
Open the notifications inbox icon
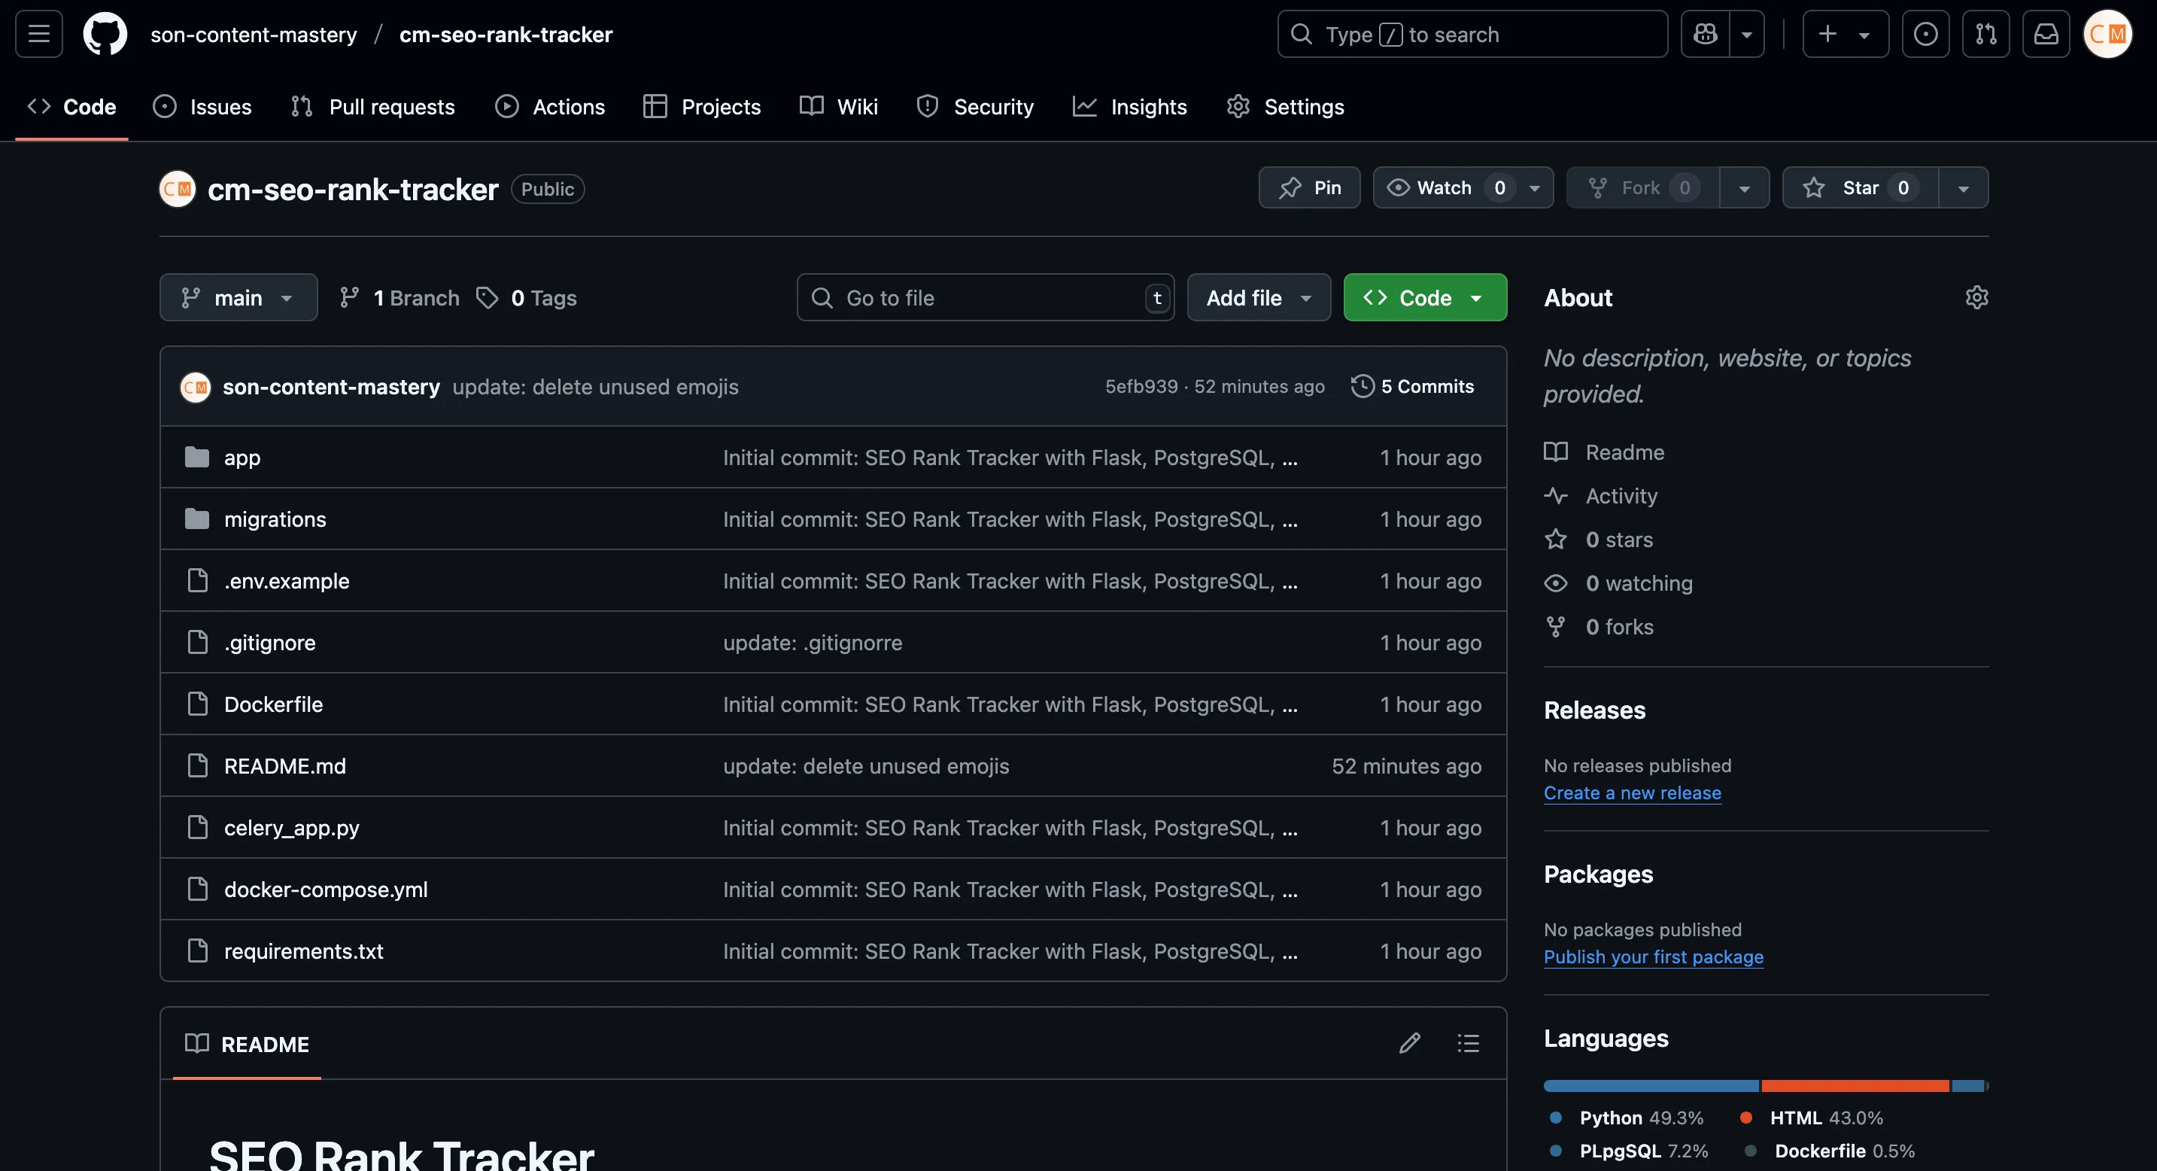(2046, 35)
